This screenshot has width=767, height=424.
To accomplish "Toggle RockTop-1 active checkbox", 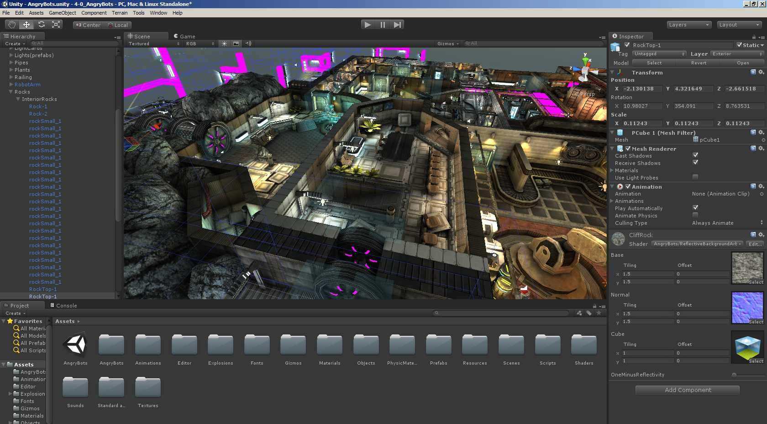I will [x=627, y=45].
